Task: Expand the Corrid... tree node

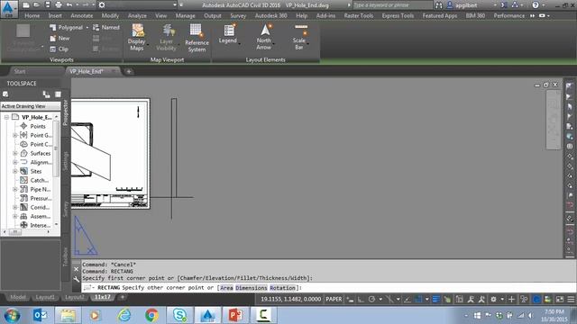Action: click(15, 207)
